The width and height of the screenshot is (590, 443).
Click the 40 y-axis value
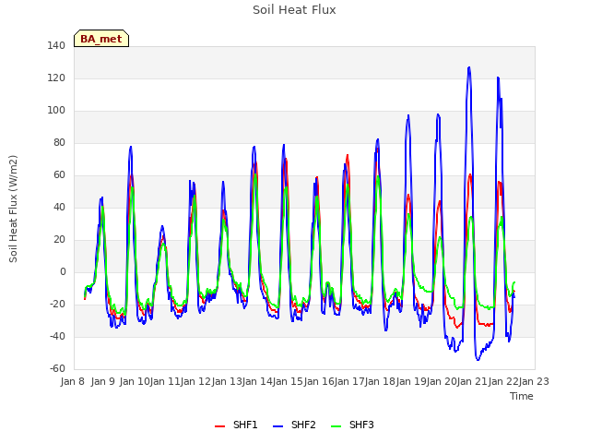pos(59,207)
